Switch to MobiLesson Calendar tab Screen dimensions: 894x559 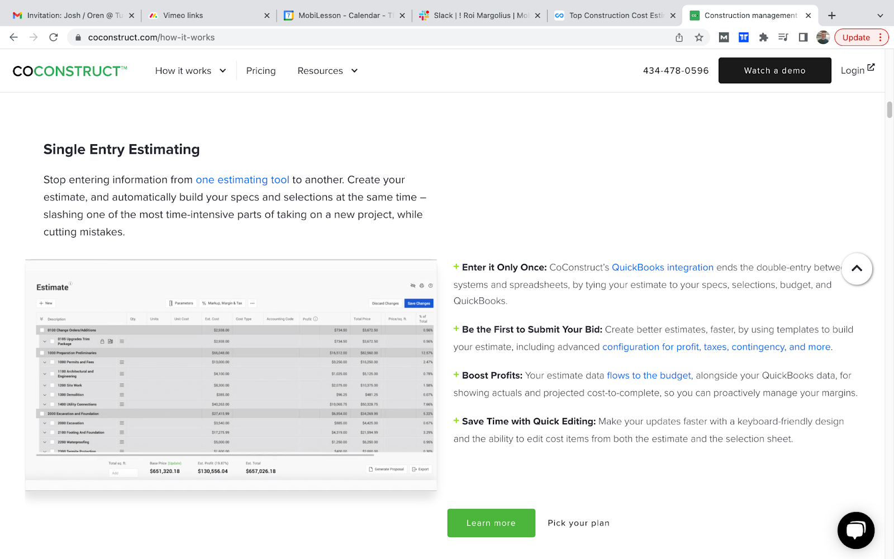(344, 16)
